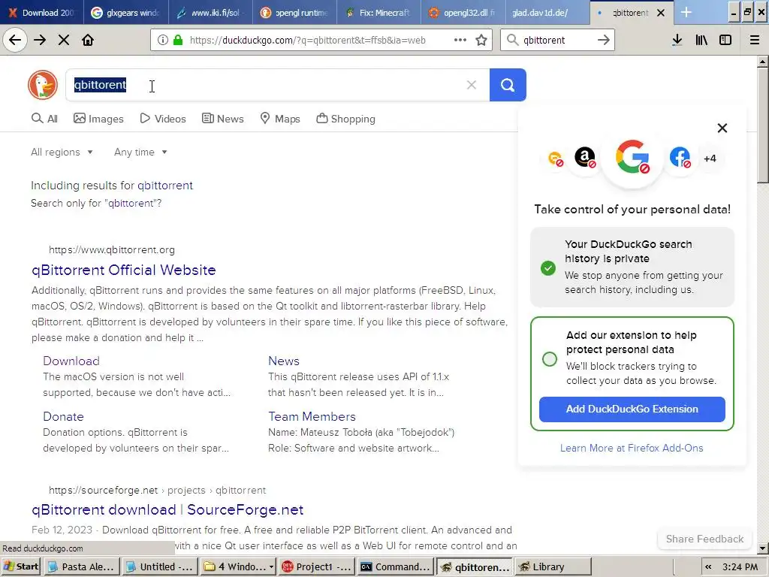Switch to the Videos results tab

[163, 119]
